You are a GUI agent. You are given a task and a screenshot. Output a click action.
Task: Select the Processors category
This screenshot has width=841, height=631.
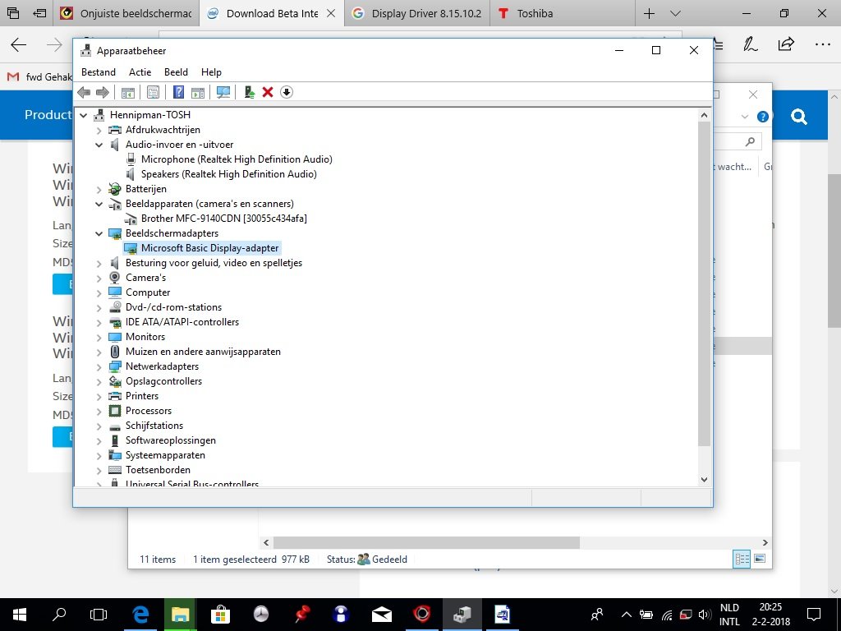[149, 411]
